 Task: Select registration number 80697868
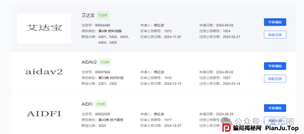tap(102, 72)
